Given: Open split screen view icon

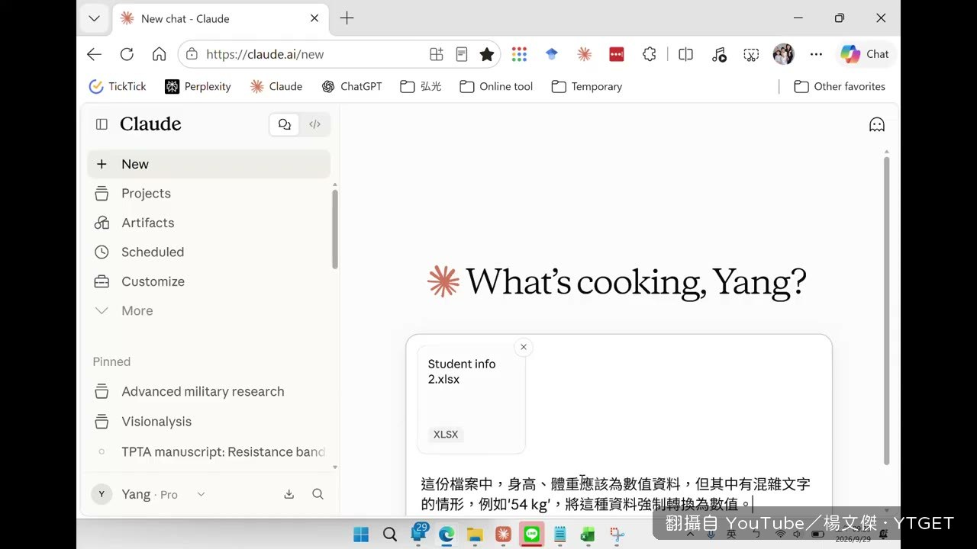Looking at the screenshot, I should tap(685, 54).
